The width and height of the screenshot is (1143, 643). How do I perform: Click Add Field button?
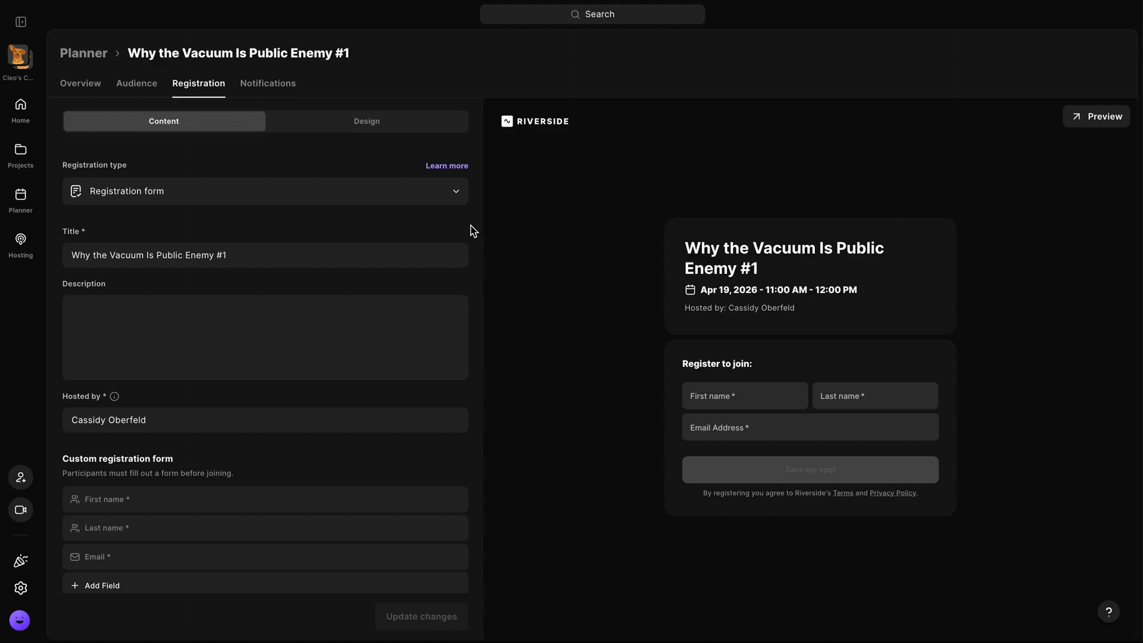pyautogui.click(x=265, y=584)
